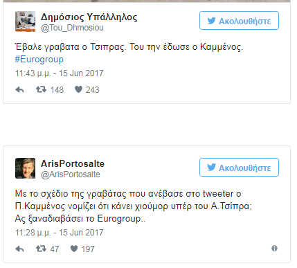Open the 11:43 μ.μ. tweet timestamp

click(60, 73)
